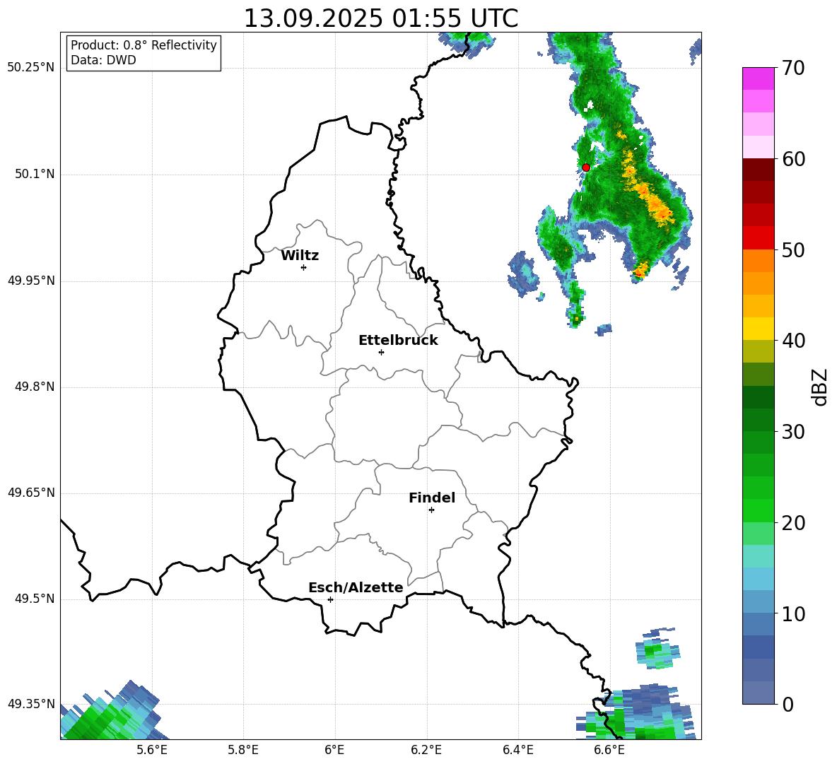Image resolution: width=837 pixels, height=764 pixels.
Task: Click the colorbar tick label 30
Action: pyautogui.click(x=793, y=431)
